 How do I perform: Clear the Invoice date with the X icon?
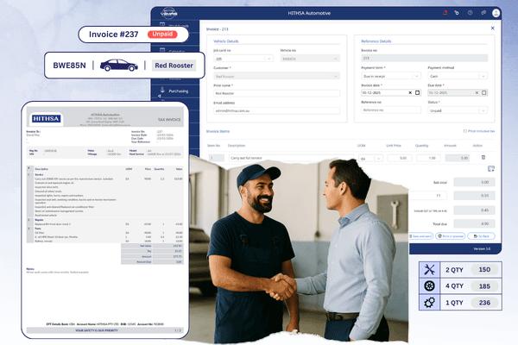click(410, 93)
